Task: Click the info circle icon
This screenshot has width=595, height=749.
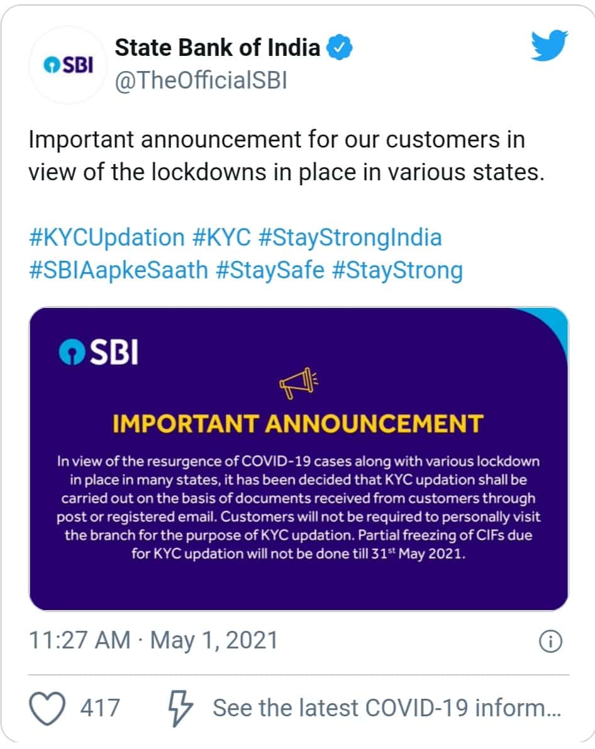Action: coord(550,641)
